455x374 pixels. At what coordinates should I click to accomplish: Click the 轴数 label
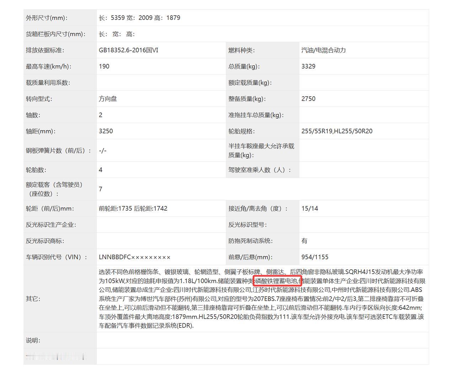[33, 115]
